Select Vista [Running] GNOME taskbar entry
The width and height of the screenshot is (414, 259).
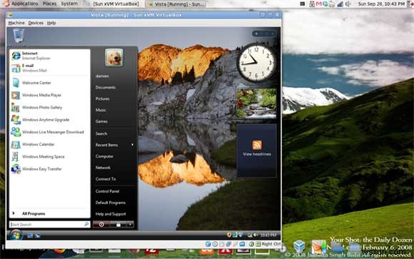pos(176,4)
